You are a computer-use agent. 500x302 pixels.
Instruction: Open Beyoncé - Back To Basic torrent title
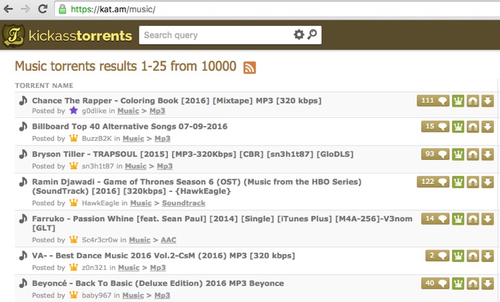[x=158, y=283]
